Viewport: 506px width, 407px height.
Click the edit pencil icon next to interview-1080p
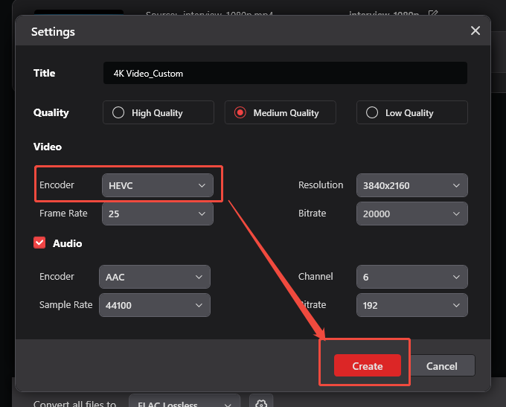(432, 13)
